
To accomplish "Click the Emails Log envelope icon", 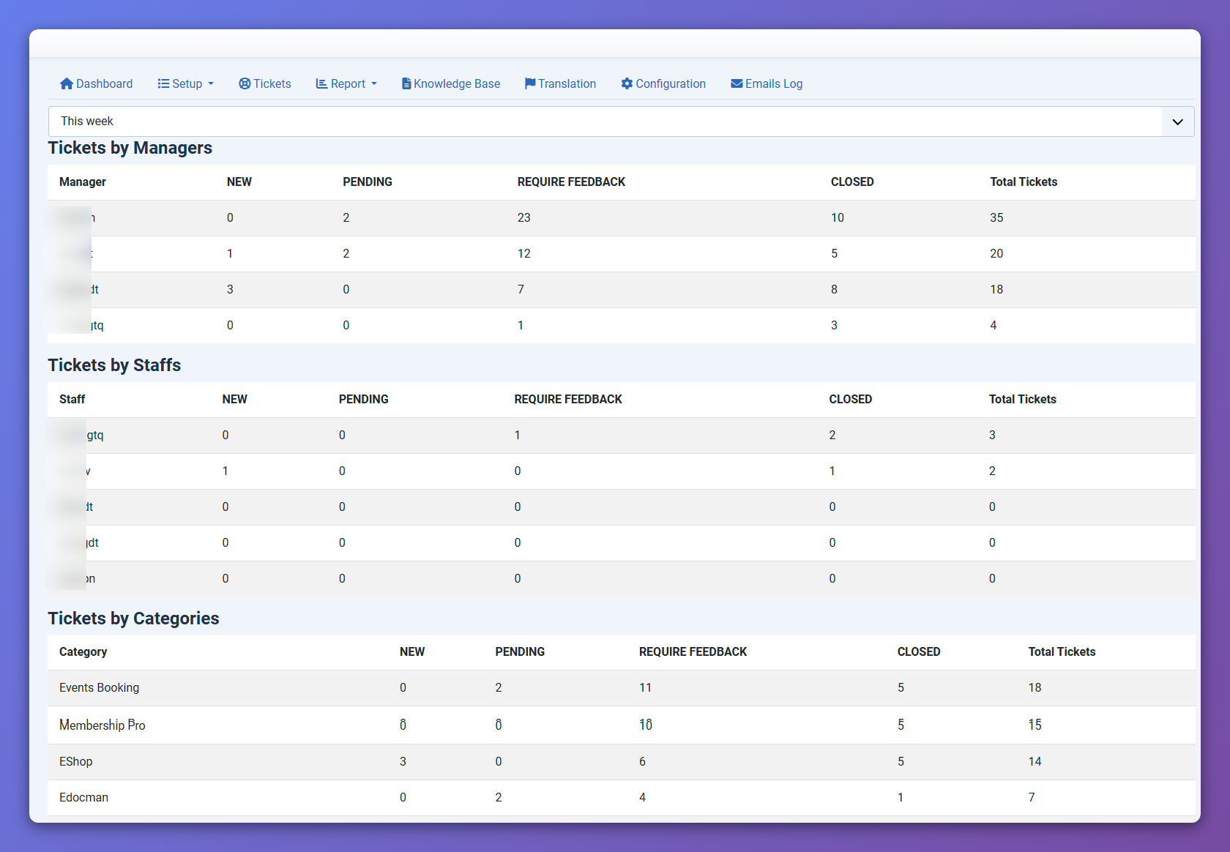I will coord(737,83).
